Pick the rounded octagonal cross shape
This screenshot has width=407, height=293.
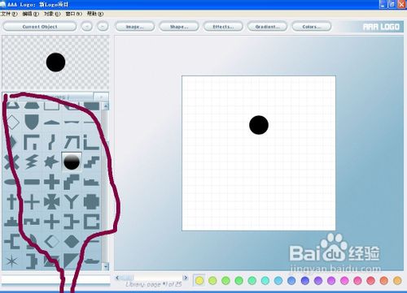point(91,202)
